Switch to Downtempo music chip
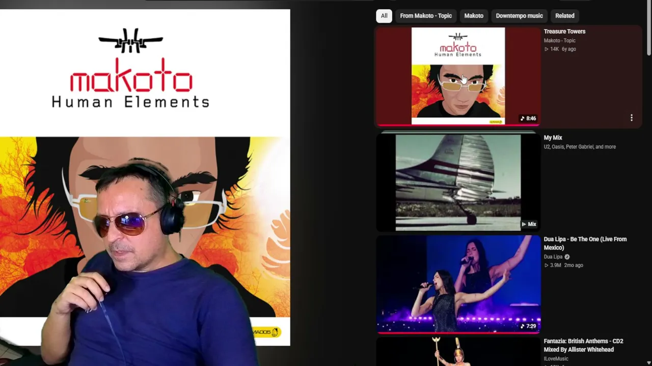The width and height of the screenshot is (652, 366). [519, 16]
